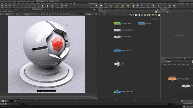Screen dimensions: 193x108
Task: Open the desktop selector dropdown in top bar
Action: click(x=42, y=1)
